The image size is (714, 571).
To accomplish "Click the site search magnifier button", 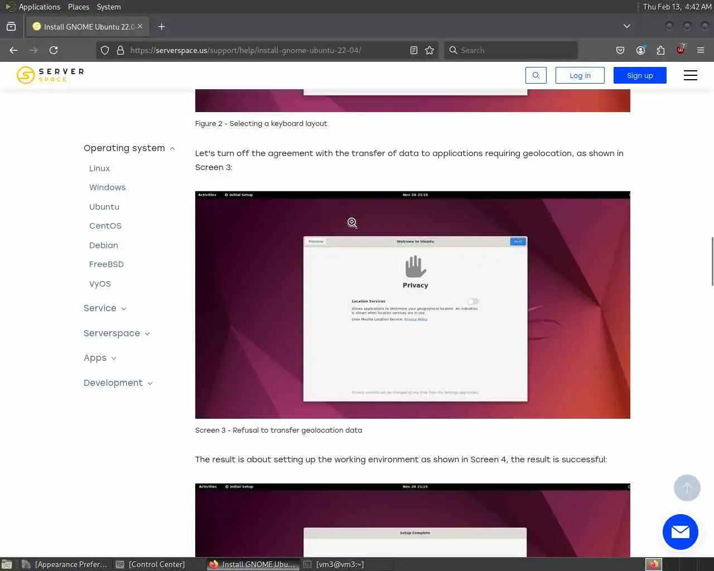I will tap(536, 75).
